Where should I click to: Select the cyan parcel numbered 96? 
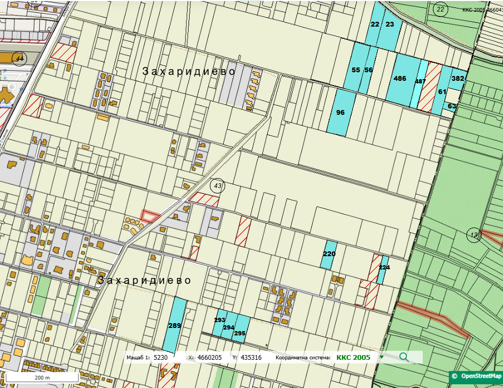click(x=341, y=113)
